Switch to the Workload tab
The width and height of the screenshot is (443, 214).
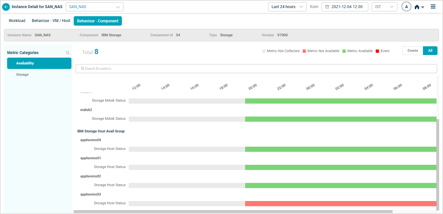17,21
